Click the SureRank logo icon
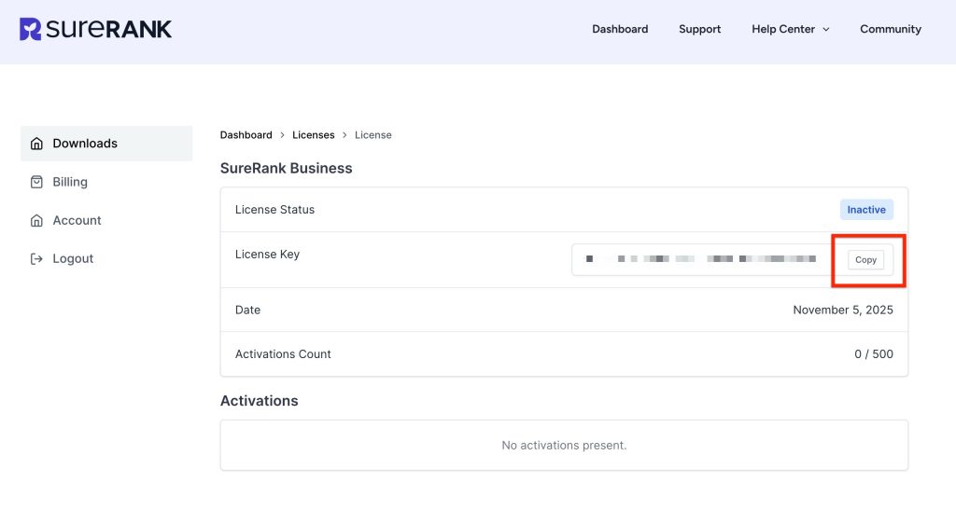The width and height of the screenshot is (956, 511). point(30,29)
